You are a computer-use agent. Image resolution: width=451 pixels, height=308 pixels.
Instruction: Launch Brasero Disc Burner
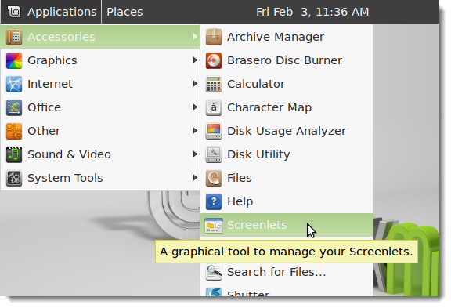(x=287, y=60)
